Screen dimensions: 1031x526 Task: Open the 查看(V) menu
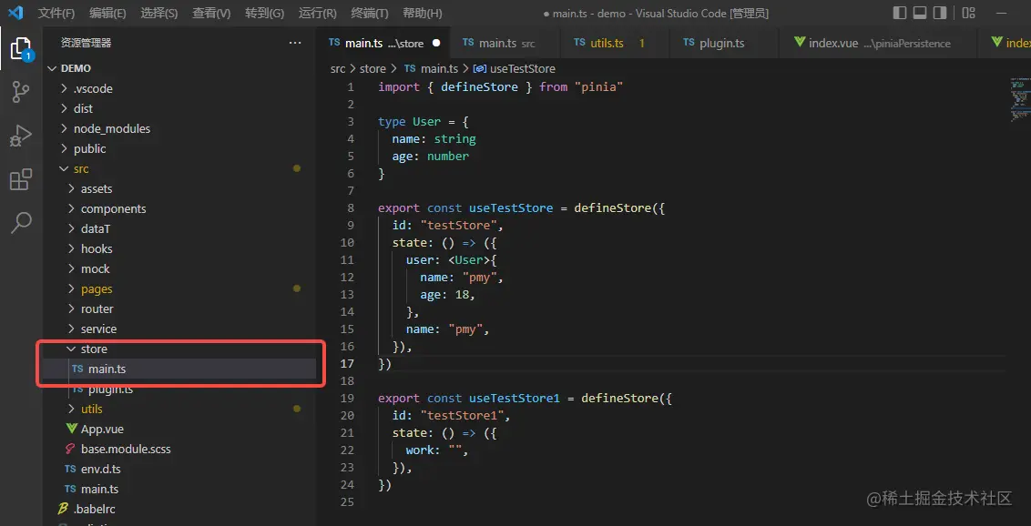tap(211, 13)
